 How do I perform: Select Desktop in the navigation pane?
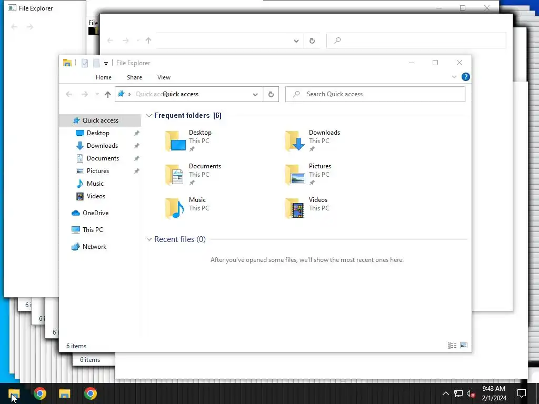[98, 133]
